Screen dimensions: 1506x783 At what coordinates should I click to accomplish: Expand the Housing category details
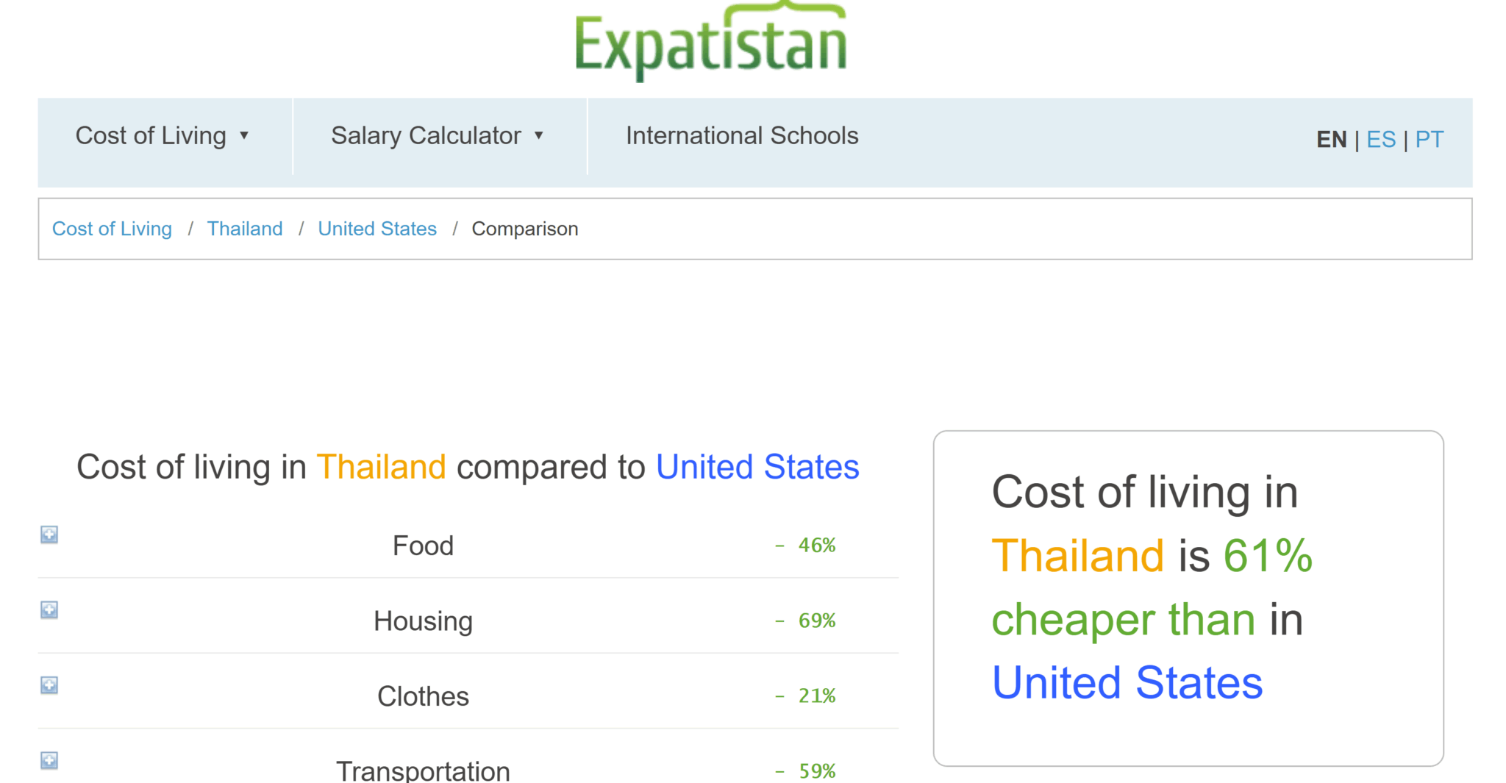49,609
